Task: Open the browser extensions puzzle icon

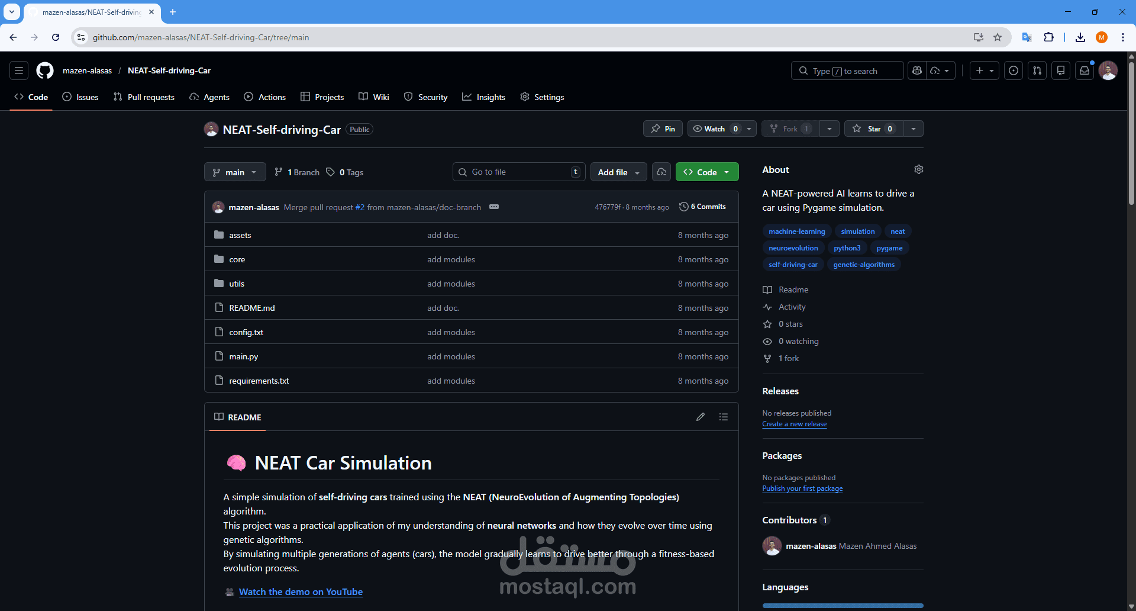Action: (1048, 37)
